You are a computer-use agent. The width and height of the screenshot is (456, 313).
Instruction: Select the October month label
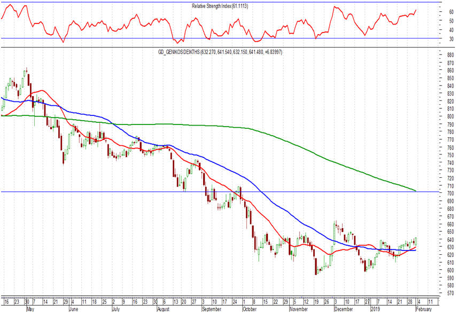(250, 309)
